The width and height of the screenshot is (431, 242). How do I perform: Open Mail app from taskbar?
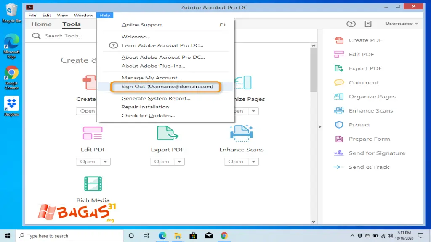point(209,236)
